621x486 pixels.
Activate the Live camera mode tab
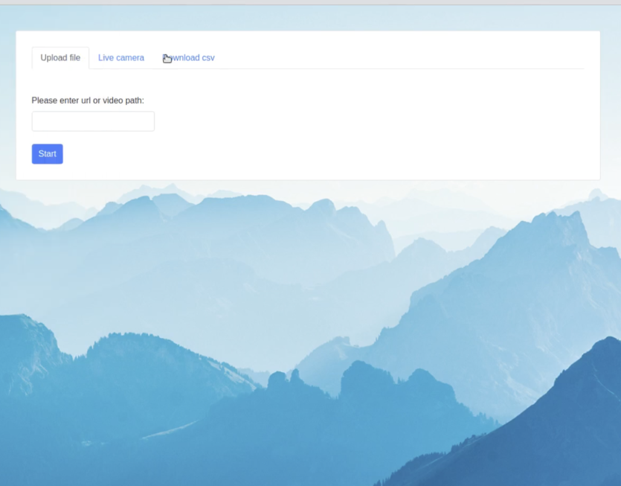click(x=121, y=58)
